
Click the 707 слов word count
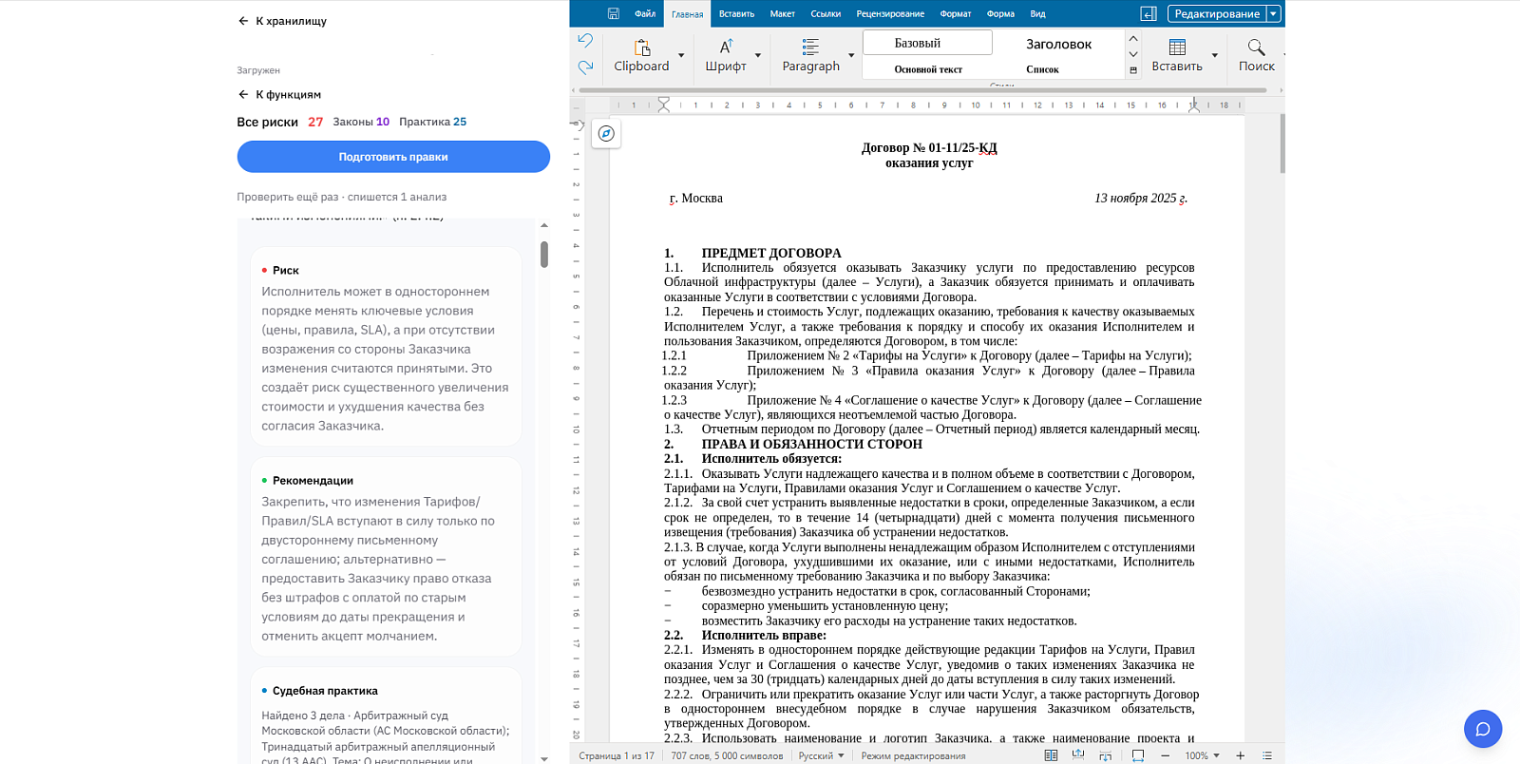pyautogui.click(x=727, y=755)
